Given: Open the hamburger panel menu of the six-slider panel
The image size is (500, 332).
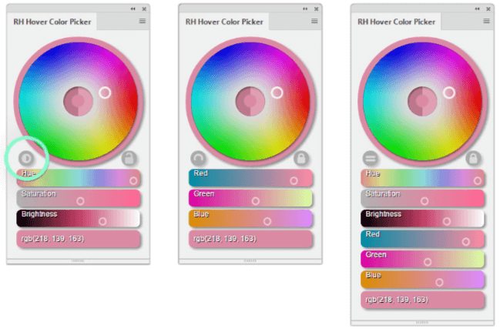Looking at the screenshot, I should pos(487,22).
